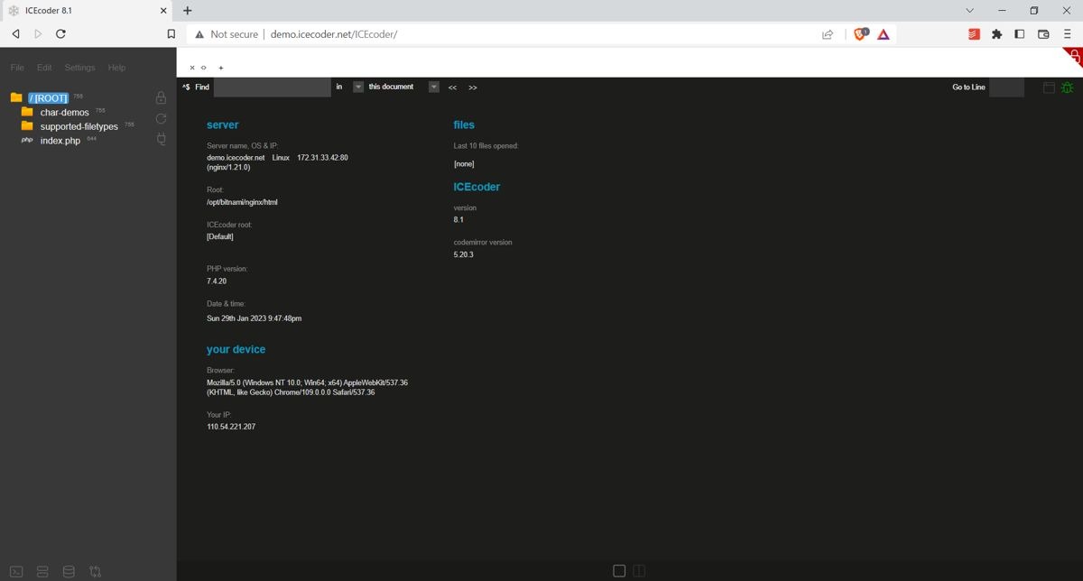The width and height of the screenshot is (1083, 581).
Task: Open the terminal console icon
Action: (16, 570)
